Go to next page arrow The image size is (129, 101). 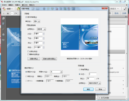[x=8, y=13]
